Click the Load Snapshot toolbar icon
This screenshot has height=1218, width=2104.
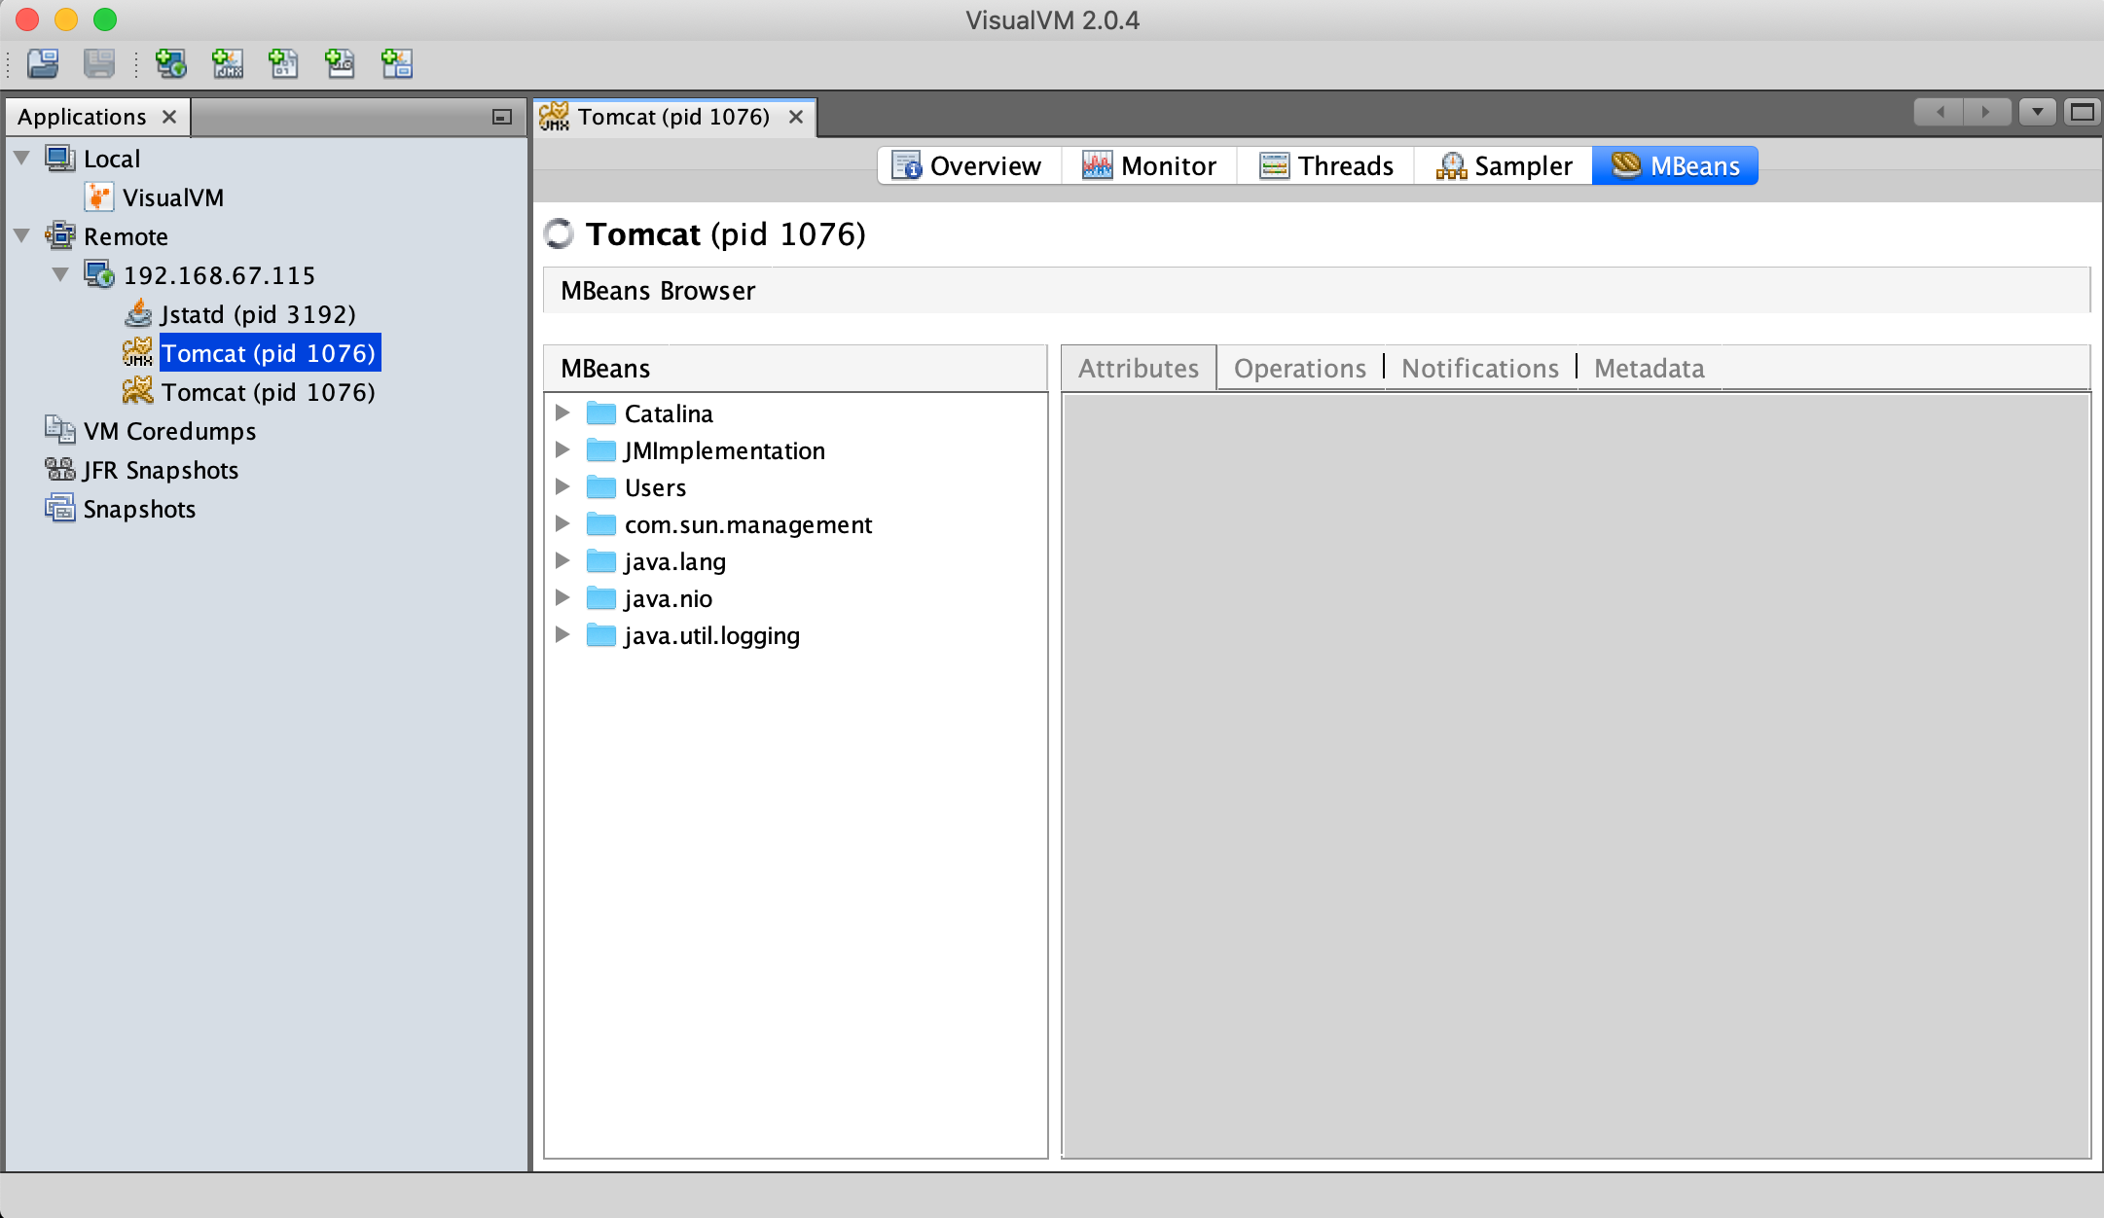pyautogui.click(x=43, y=64)
